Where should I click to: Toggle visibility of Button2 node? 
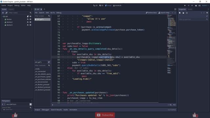(31, 22)
